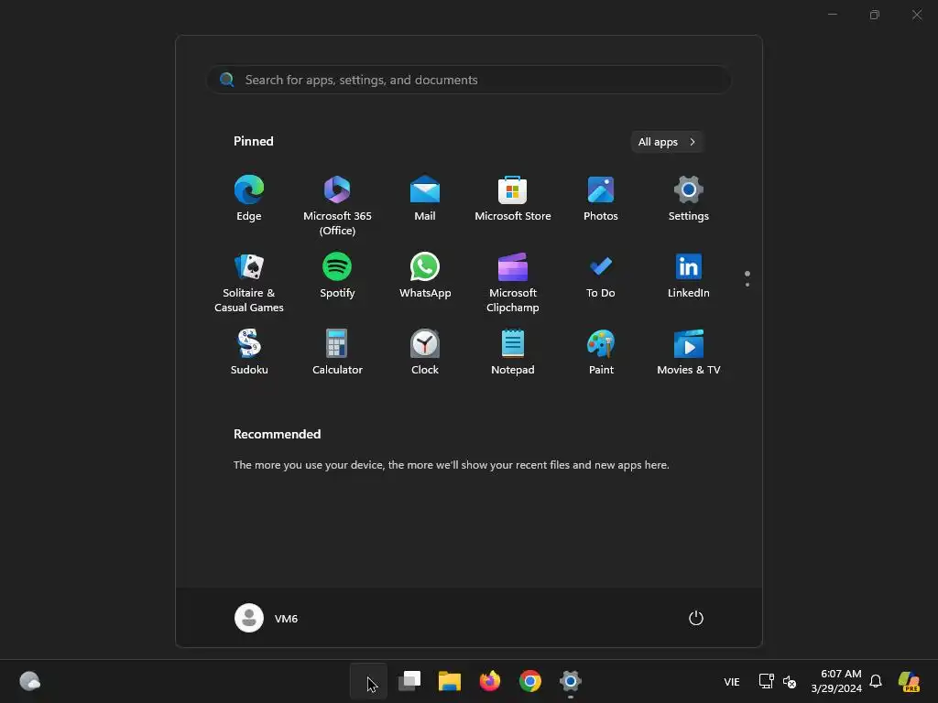938x703 pixels.
Task: Open the To Do app
Action: tap(601, 276)
